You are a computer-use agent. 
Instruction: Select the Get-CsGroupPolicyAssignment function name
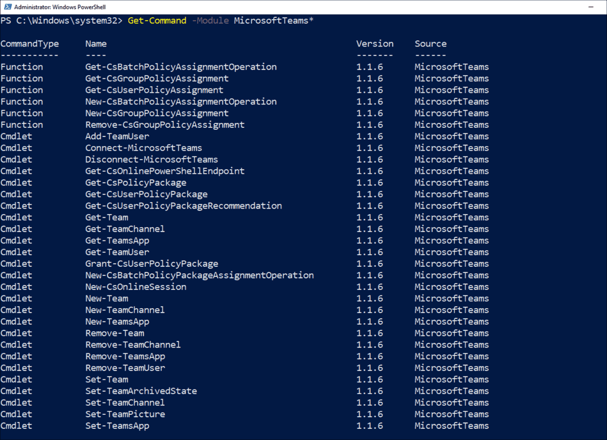(x=157, y=78)
